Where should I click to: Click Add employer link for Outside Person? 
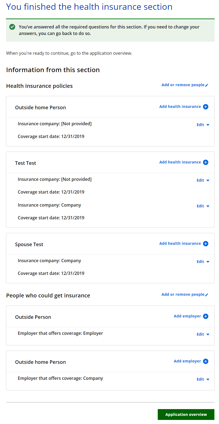187,316
